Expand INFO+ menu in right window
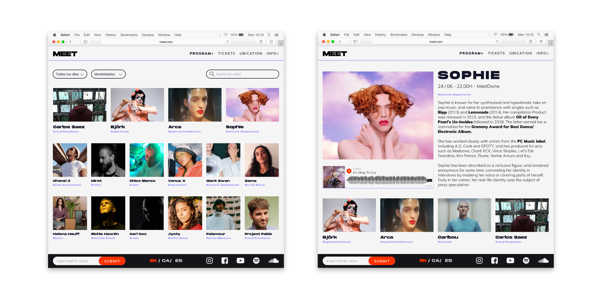This screenshot has height=300, width=602. coord(543,53)
